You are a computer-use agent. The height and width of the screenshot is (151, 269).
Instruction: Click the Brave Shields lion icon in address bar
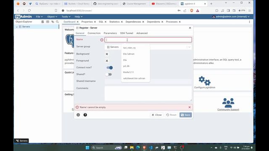point(192,10)
